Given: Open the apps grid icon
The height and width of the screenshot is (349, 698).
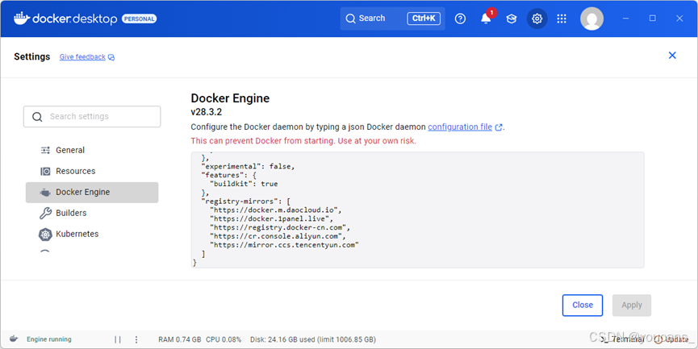Looking at the screenshot, I should click(562, 19).
